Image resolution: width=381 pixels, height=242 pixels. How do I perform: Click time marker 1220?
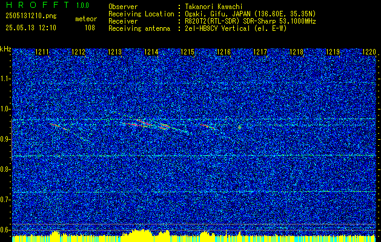tap(369, 52)
